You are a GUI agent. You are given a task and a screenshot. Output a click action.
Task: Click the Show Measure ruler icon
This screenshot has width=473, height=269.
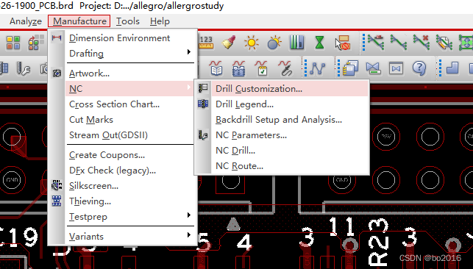(206, 43)
